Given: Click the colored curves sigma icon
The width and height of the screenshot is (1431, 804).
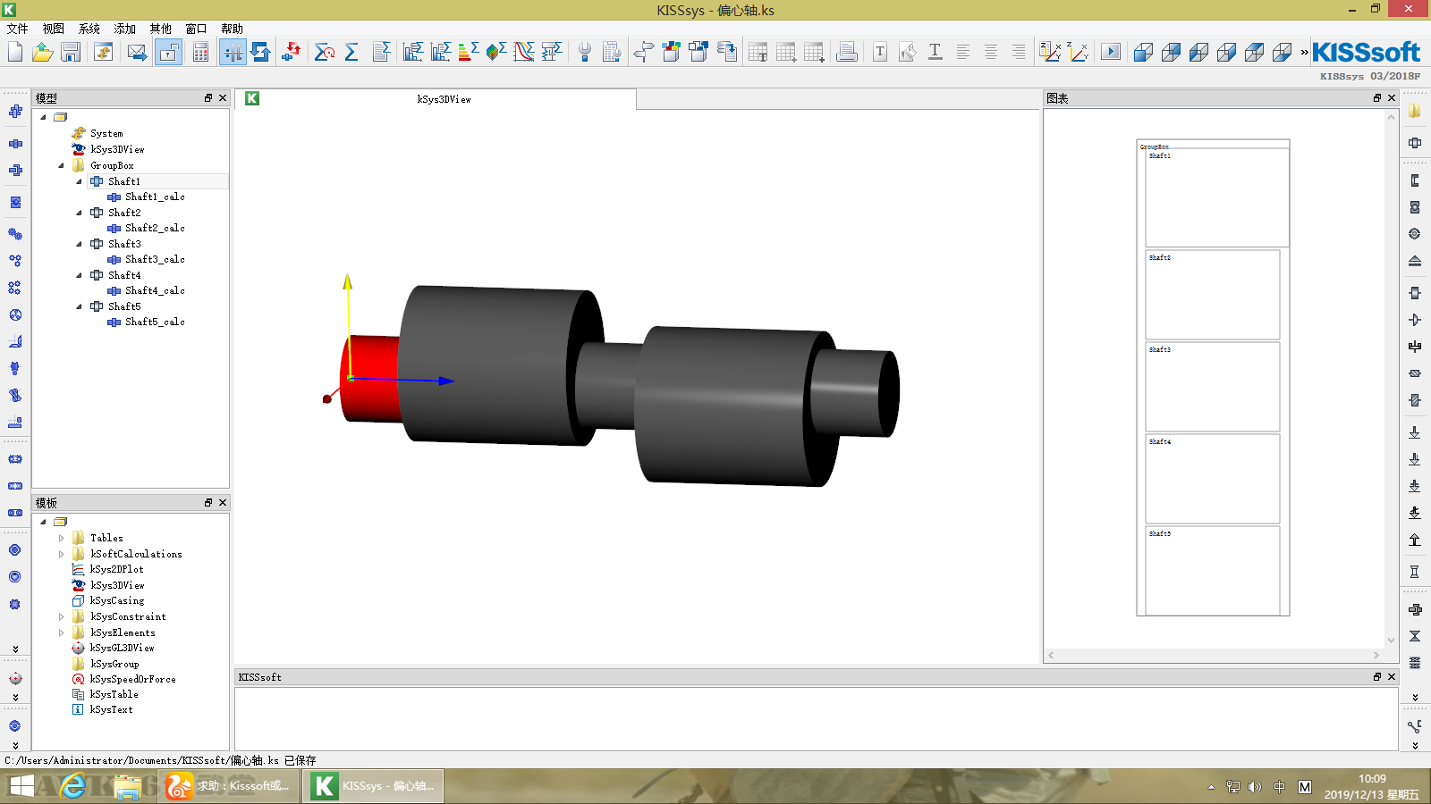Looking at the screenshot, I should click(524, 52).
